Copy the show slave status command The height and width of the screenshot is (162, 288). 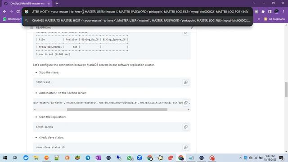click(186, 147)
